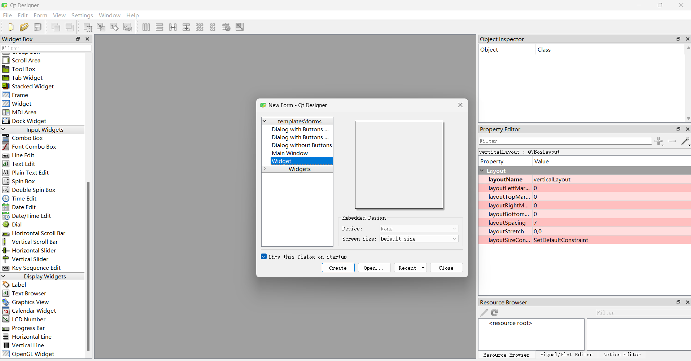
Task: Click the Create button
Action: pyautogui.click(x=338, y=268)
